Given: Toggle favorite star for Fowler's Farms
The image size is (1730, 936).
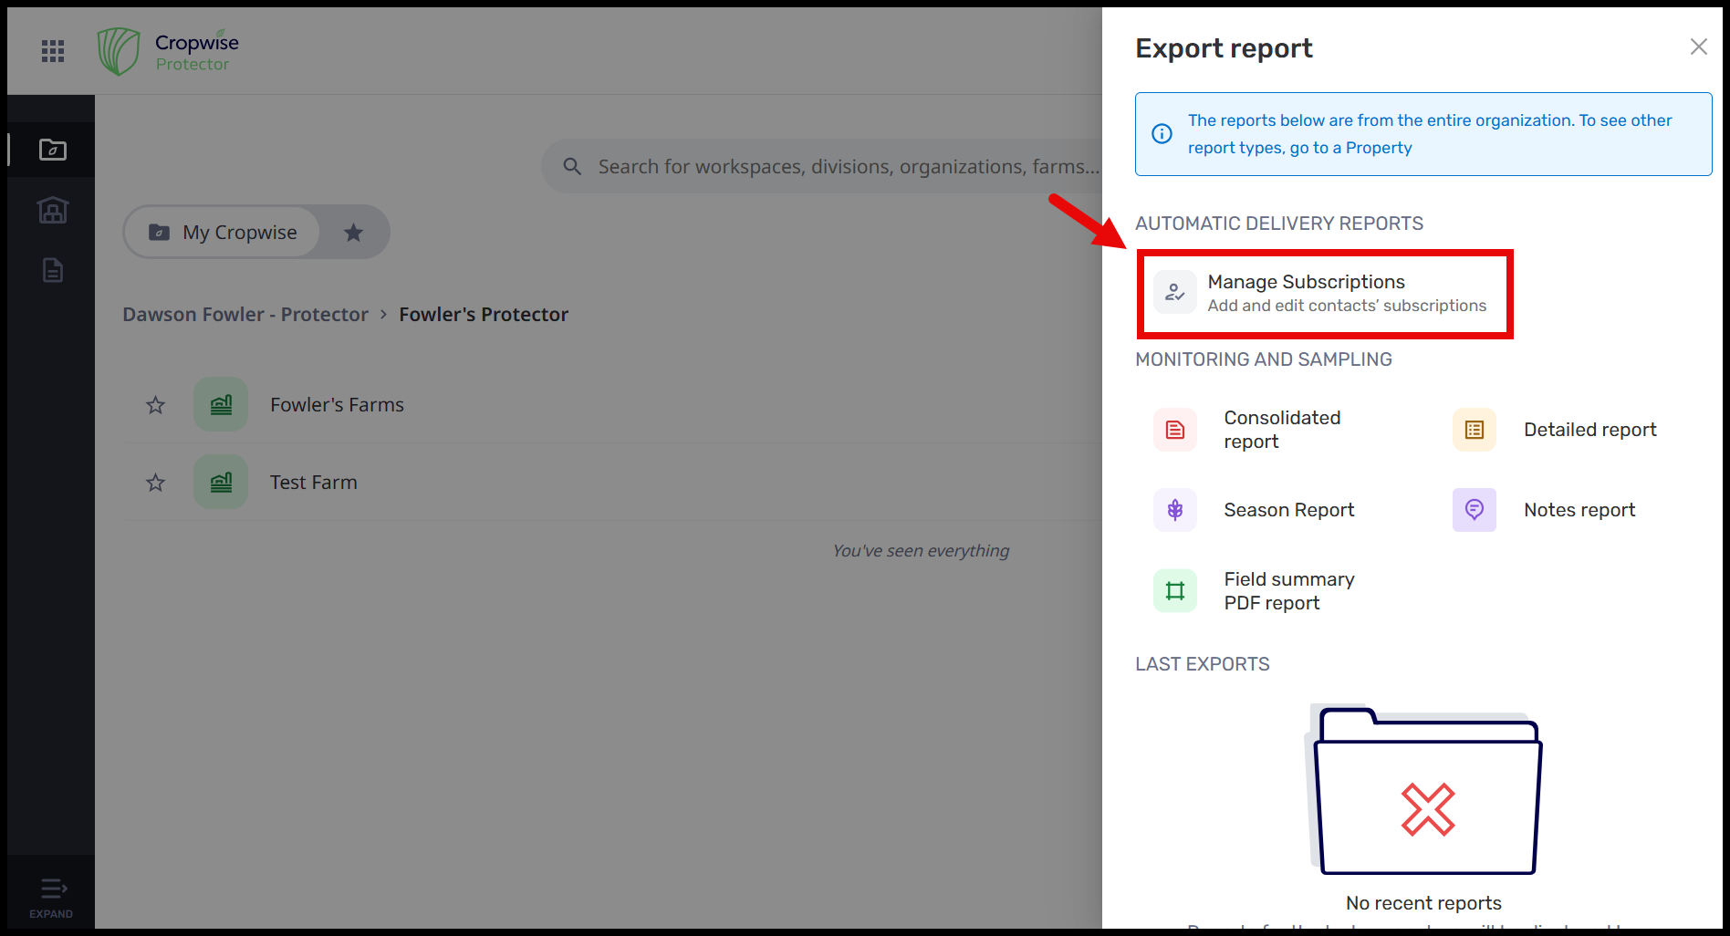Looking at the screenshot, I should coord(156,405).
